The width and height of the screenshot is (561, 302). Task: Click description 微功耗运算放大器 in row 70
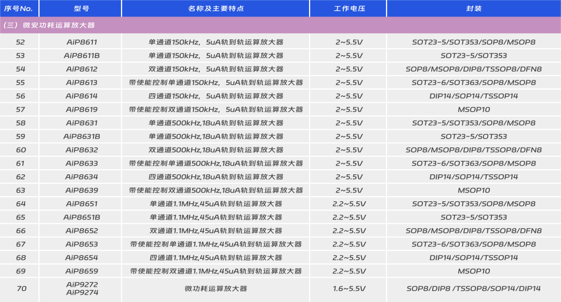tap(216, 289)
